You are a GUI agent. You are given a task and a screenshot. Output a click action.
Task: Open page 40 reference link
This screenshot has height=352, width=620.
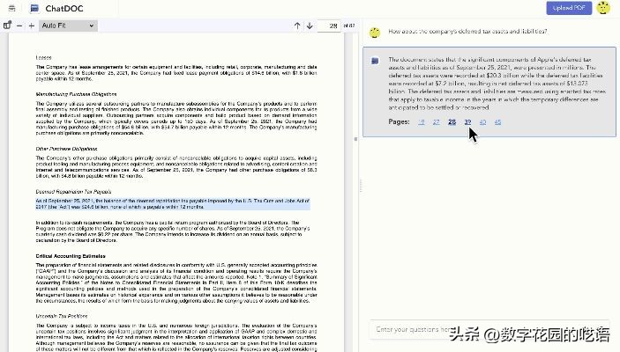tap(482, 122)
